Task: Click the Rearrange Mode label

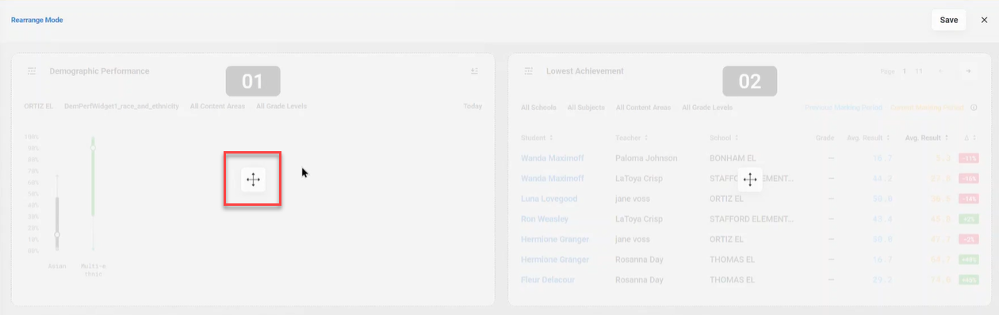Action: [x=37, y=20]
